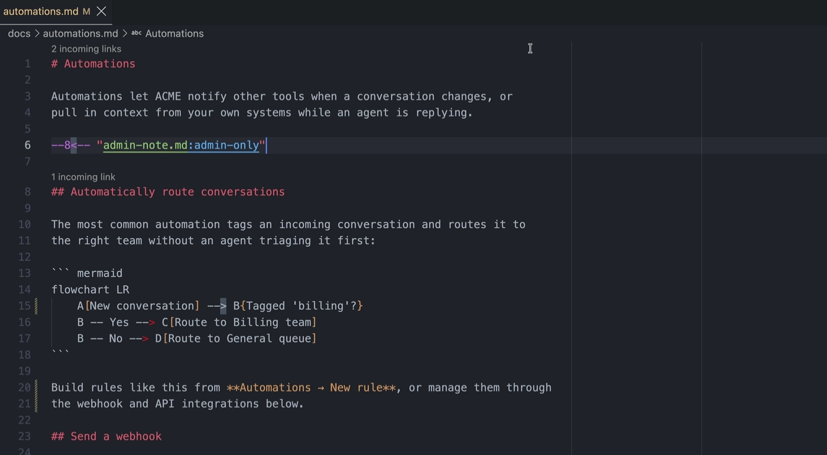Screen dimensions: 827x455
Task: Follow the admin-note.md link on line 6
Action: tap(145, 145)
